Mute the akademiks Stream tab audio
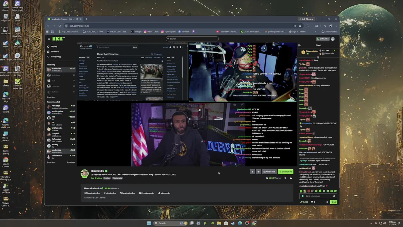The width and height of the screenshot is (403, 227). [x=77, y=19]
